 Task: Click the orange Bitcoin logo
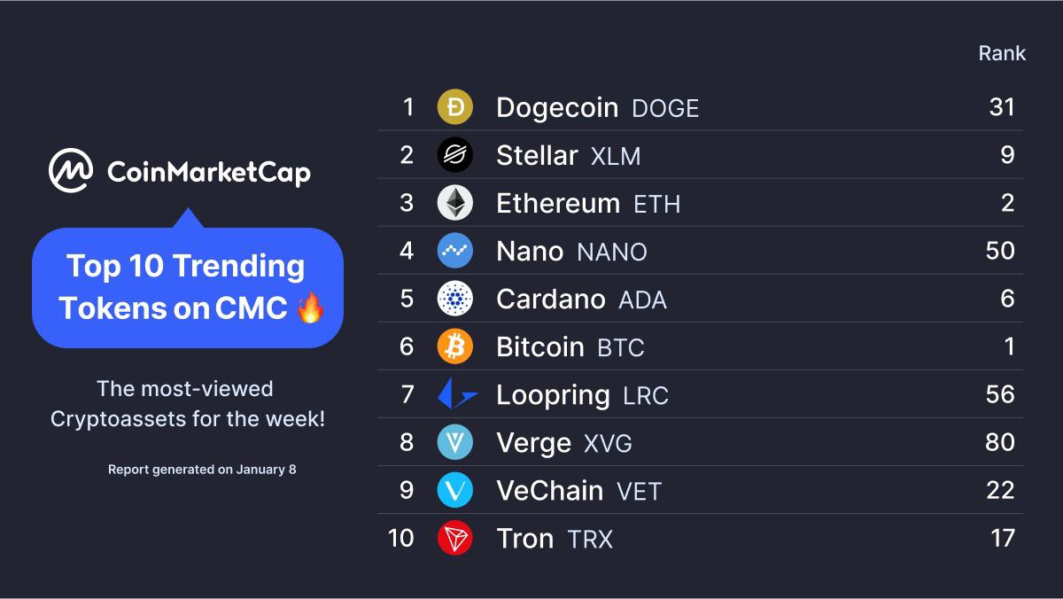tap(455, 346)
